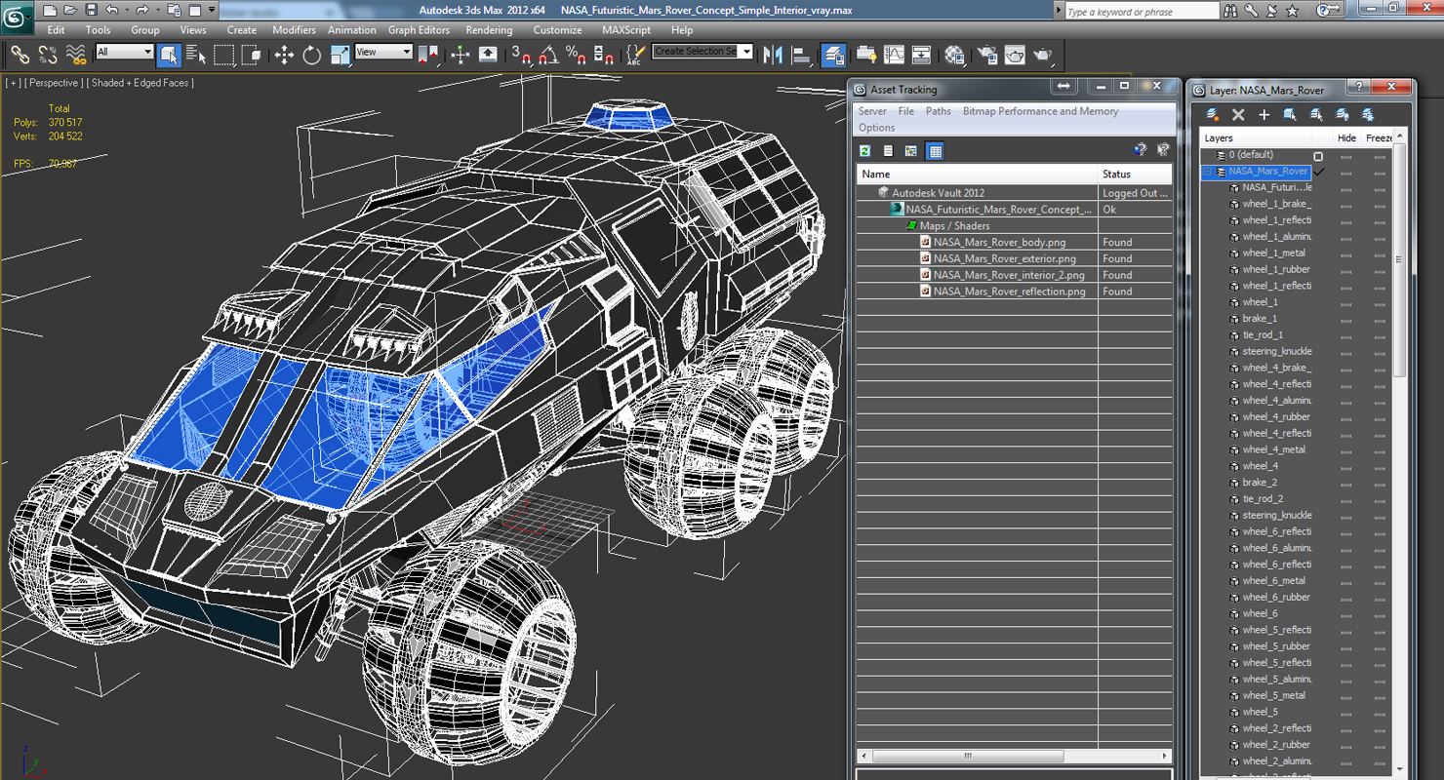Toggle the Manage Layers toolbar button

tap(833, 55)
